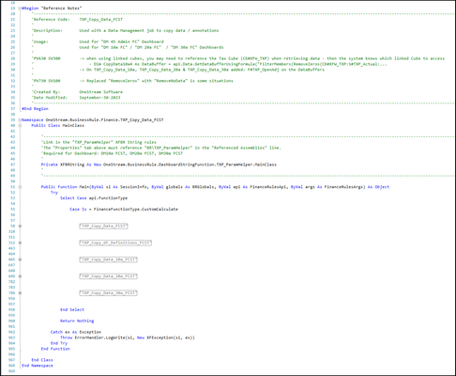Click the Return Nothing line
Image resolution: width=456 pixels, height=376 pixels.
point(77,321)
